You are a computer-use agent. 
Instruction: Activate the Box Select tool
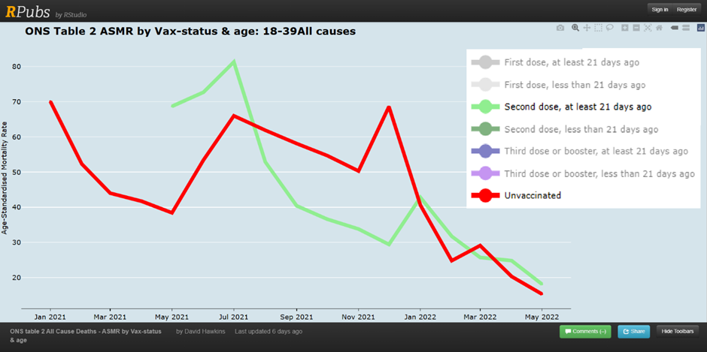[x=599, y=28]
